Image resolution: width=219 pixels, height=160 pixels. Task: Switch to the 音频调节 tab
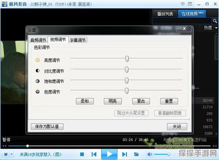click(38, 40)
